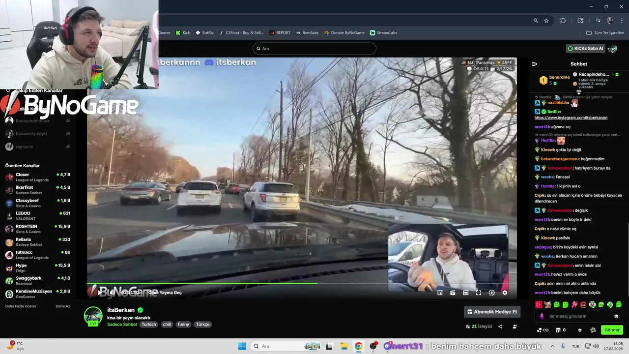Open the Donate ByNoGame bookmark
This screenshot has width=629, height=354.
pos(344,33)
